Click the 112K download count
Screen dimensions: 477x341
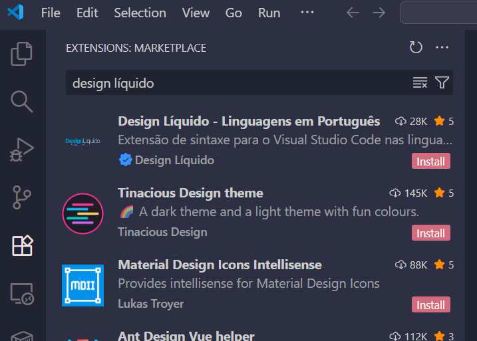pyautogui.click(x=408, y=336)
